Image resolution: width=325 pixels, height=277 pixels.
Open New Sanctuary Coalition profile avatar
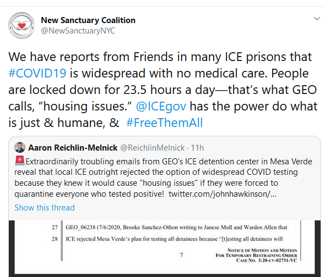click(21, 25)
